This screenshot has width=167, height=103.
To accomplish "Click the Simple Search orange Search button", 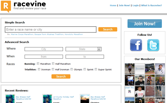I will (x=108, y=29).
